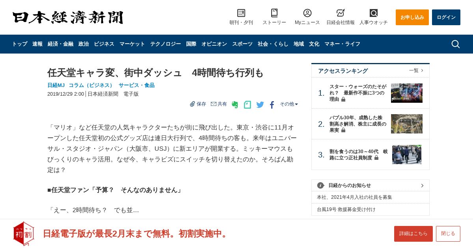Screen dimensions: 473x248
Task: Click the ログイン button
Action: (446, 17)
